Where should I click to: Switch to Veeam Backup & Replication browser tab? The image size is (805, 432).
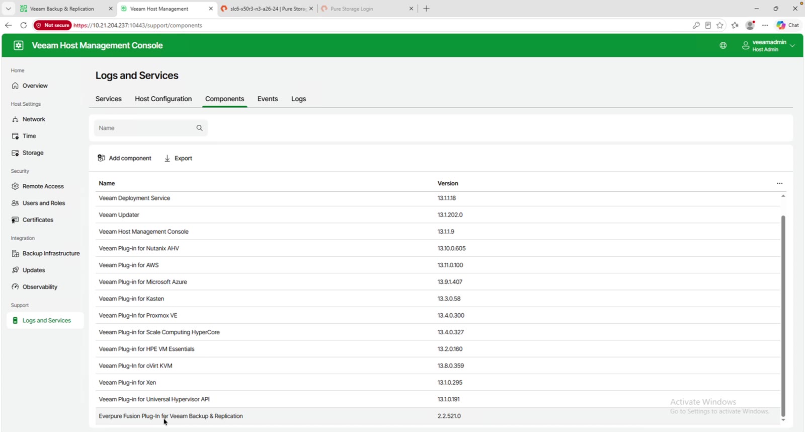pos(62,9)
